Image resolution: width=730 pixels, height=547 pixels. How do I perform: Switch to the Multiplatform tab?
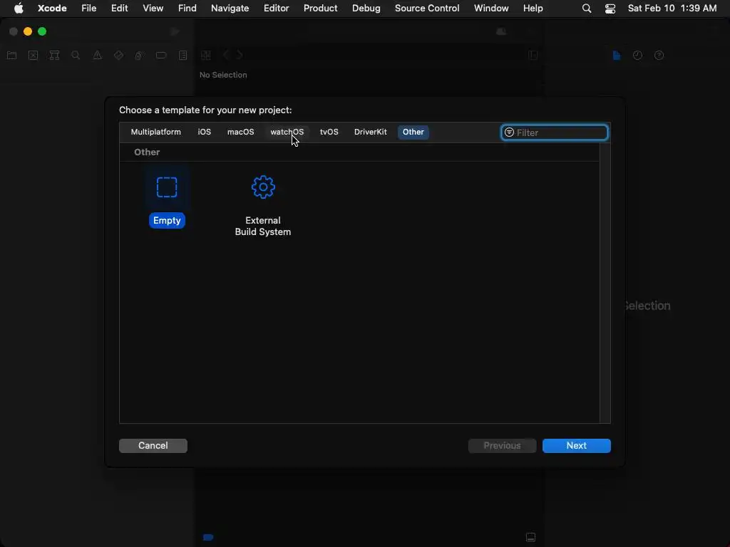[156, 132]
